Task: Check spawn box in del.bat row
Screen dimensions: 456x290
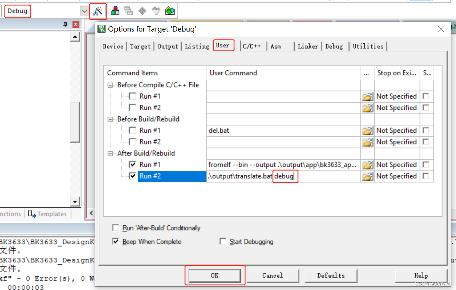Action: pyautogui.click(x=426, y=130)
